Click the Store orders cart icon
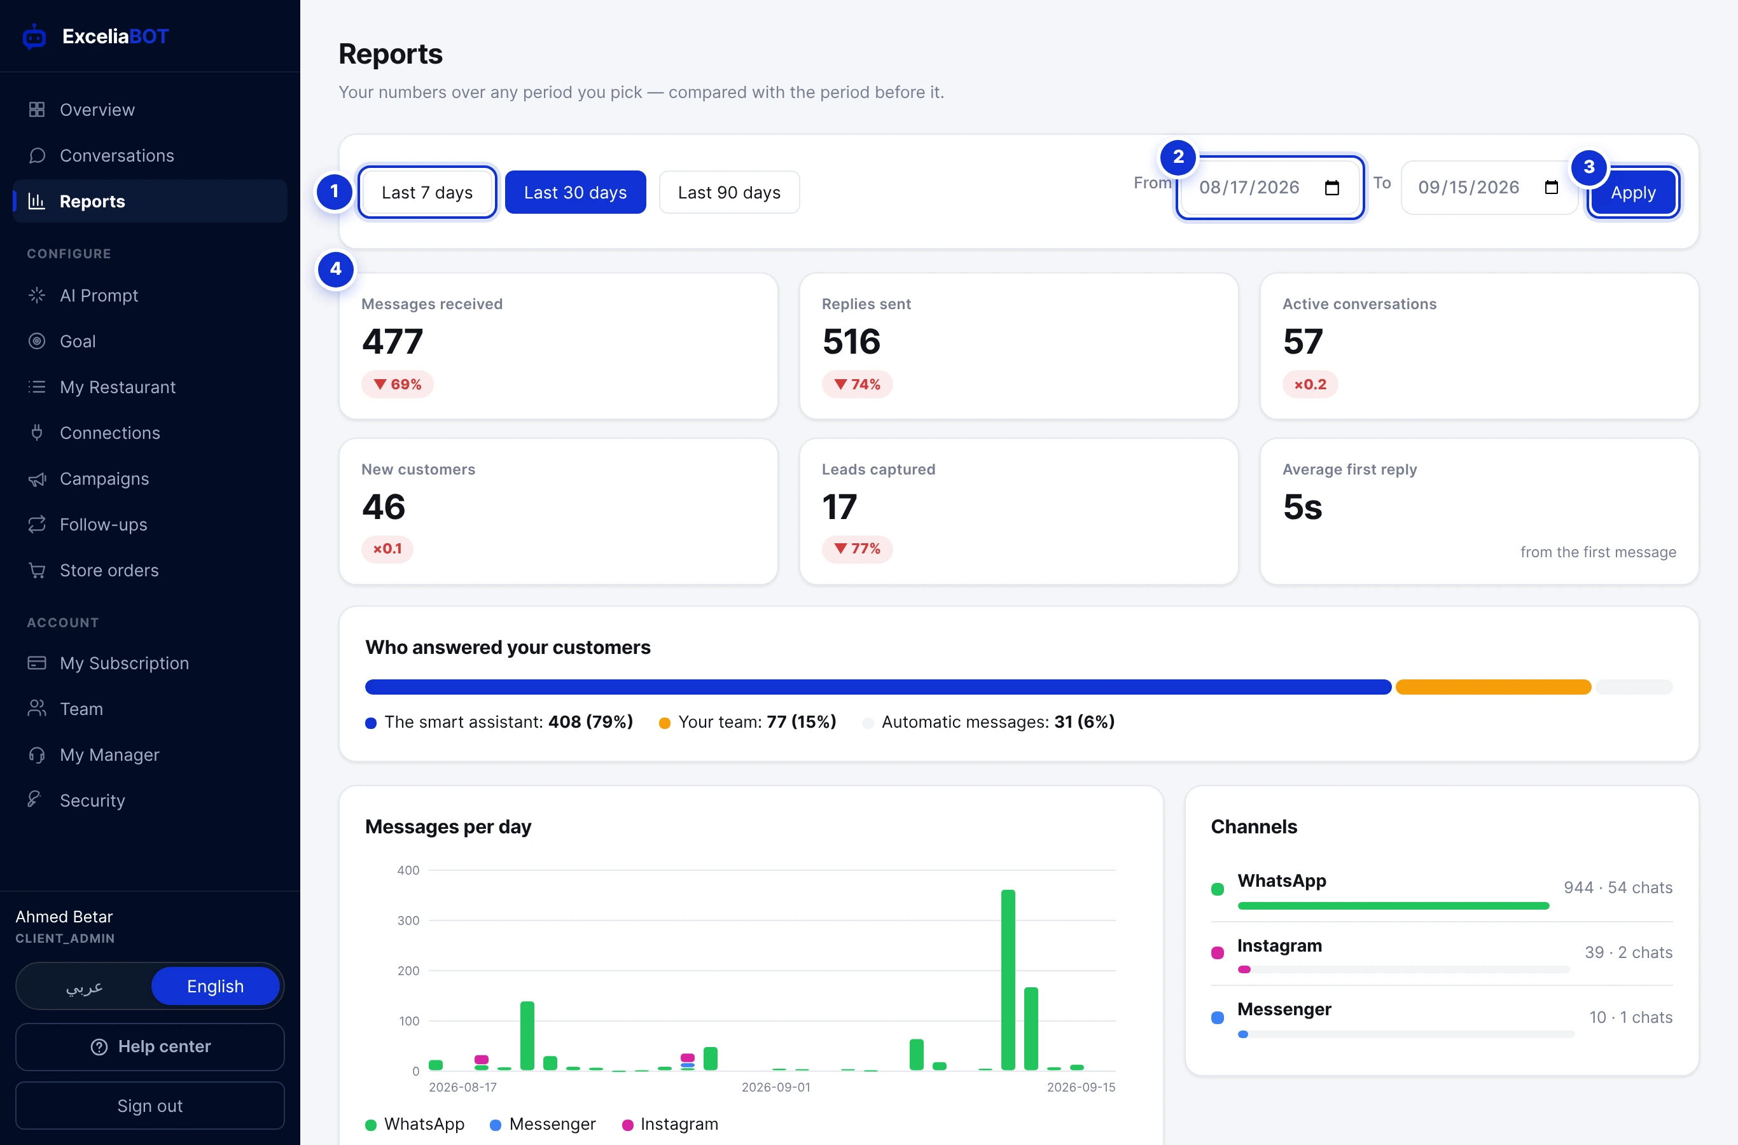Image resolution: width=1738 pixels, height=1145 pixels. tap(36, 571)
